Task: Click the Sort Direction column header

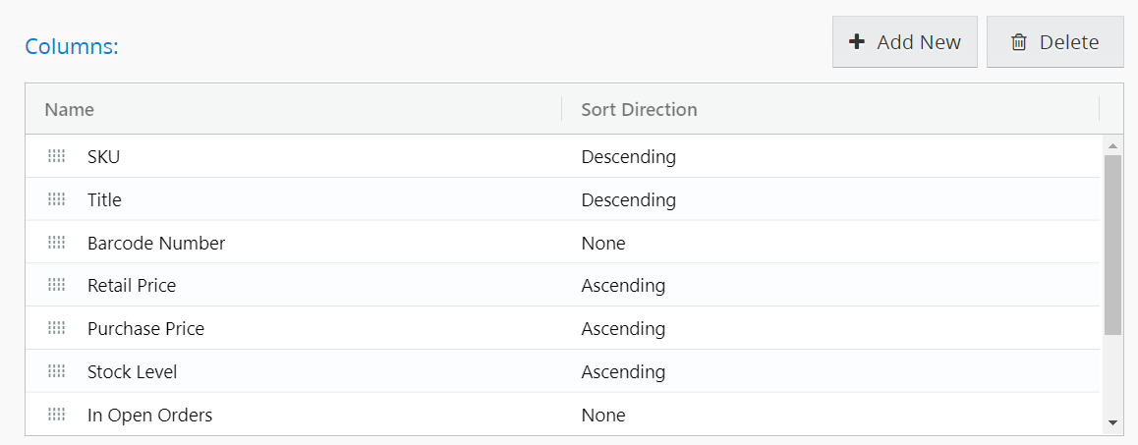Action: (x=639, y=109)
